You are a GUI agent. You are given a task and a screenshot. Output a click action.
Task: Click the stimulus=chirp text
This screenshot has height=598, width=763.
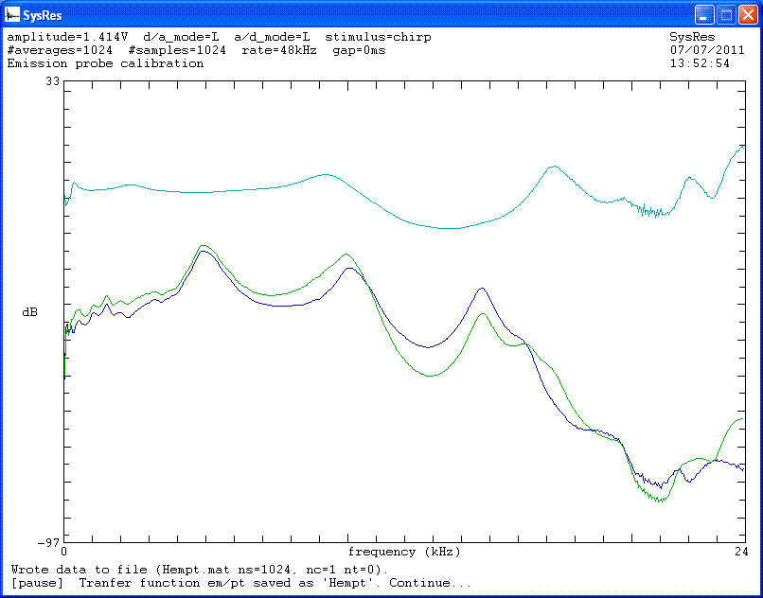[378, 38]
